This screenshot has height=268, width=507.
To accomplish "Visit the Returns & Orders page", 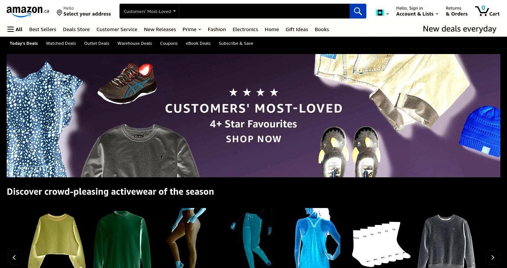I will tap(457, 11).
